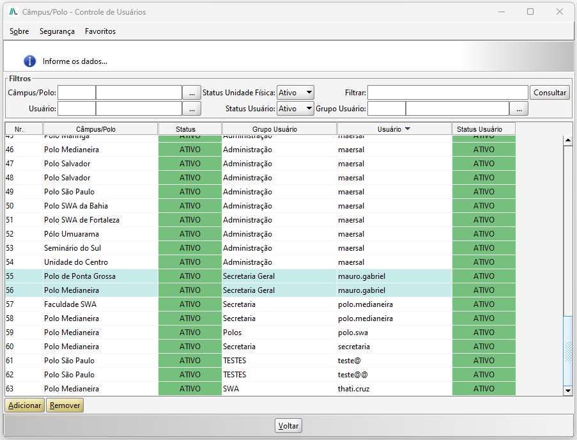Viewport: 577px width, 440px height.
Task: Select row 55 Polo de Ponta Grossa
Action: tap(260, 276)
